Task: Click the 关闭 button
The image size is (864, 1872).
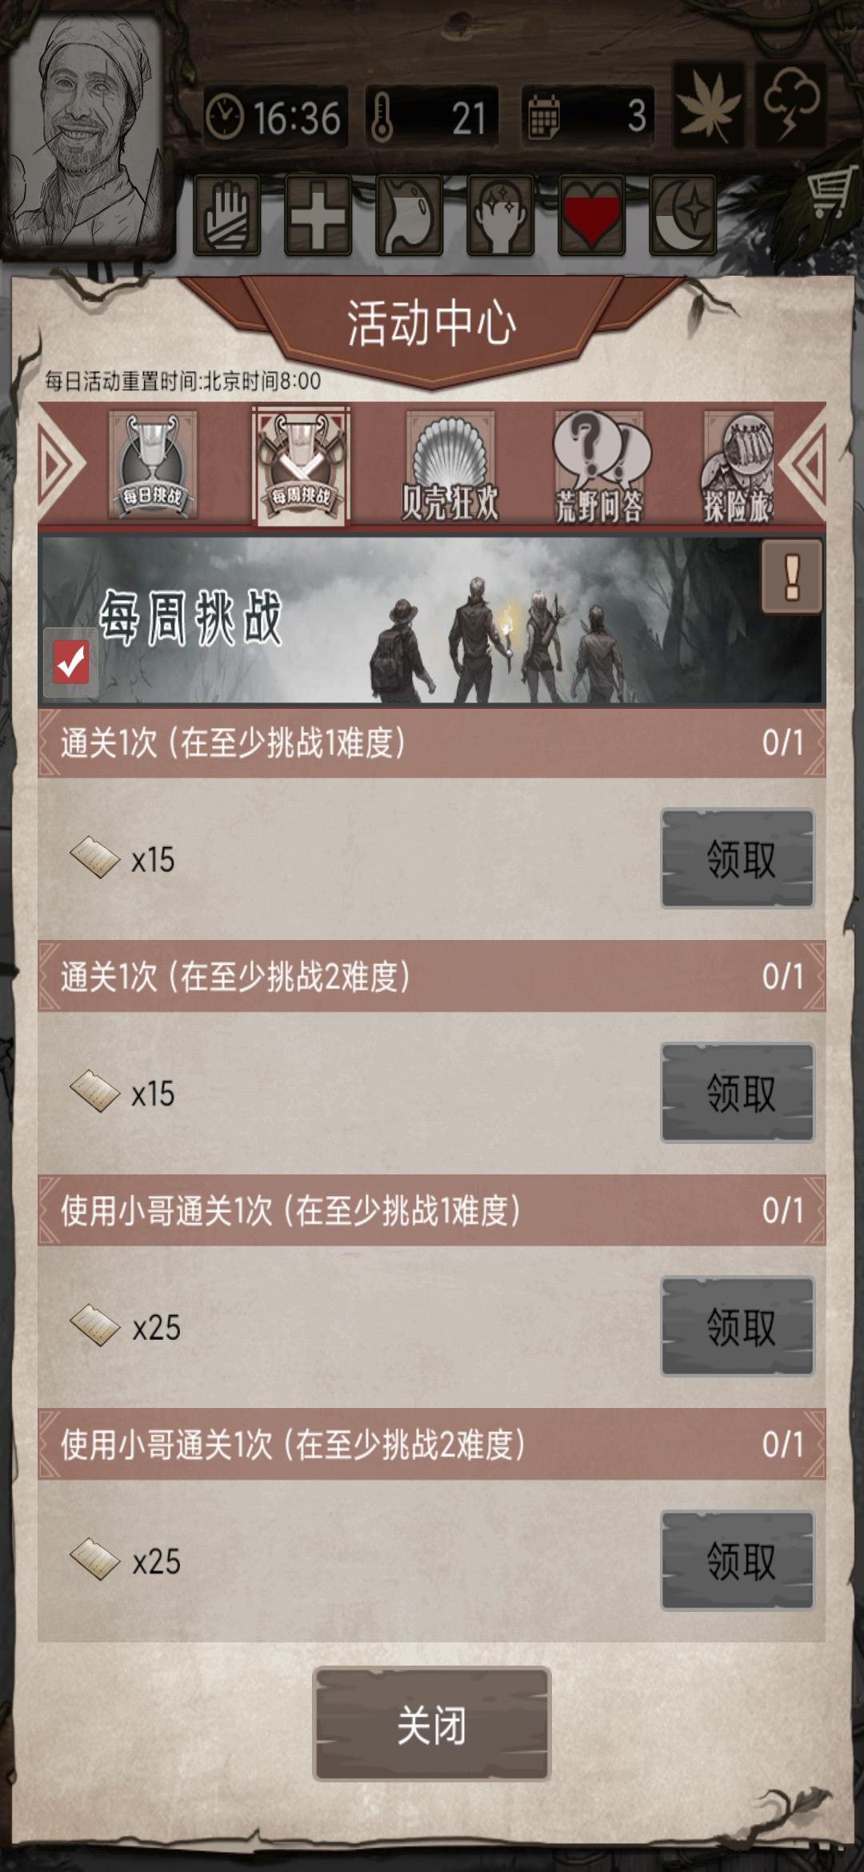Action: coord(432,1724)
